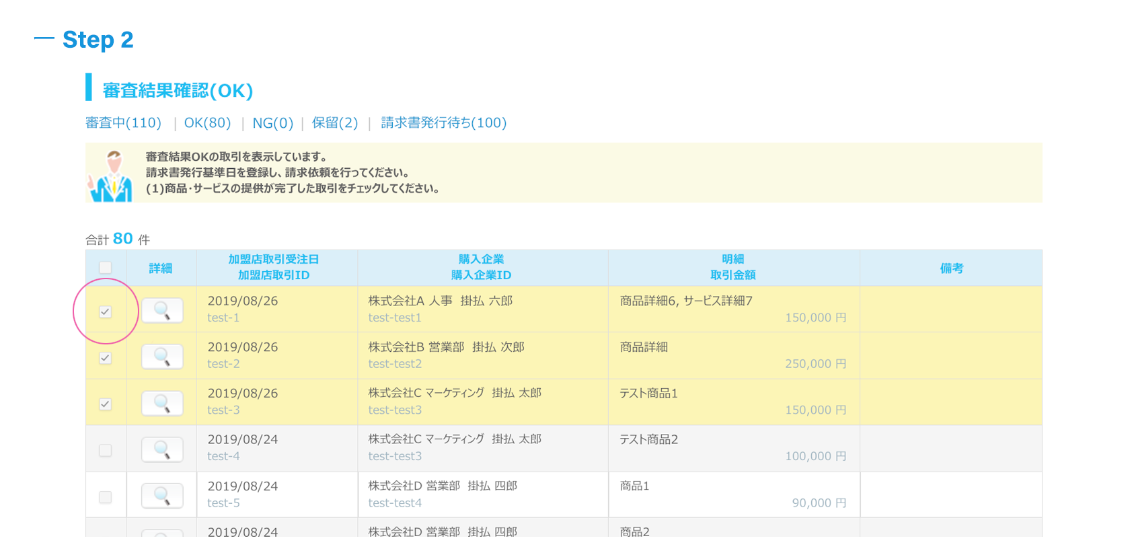This screenshot has width=1130, height=557.
Task: Click the 詳細 column header
Action: [x=161, y=268]
